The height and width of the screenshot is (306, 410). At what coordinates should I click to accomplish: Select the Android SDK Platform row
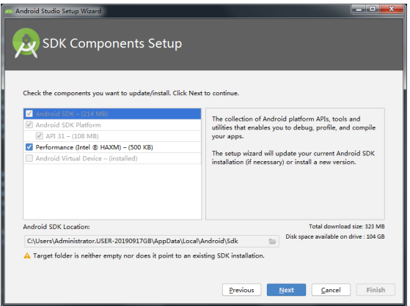pyautogui.click(x=112, y=125)
